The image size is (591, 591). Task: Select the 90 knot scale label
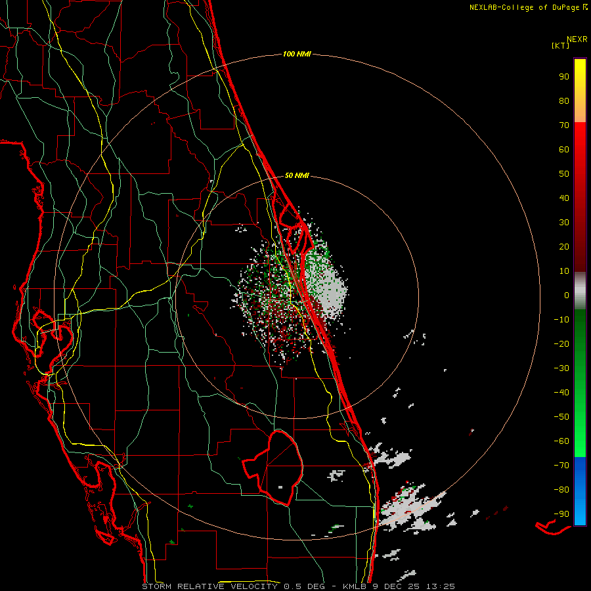tap(564, 77)
